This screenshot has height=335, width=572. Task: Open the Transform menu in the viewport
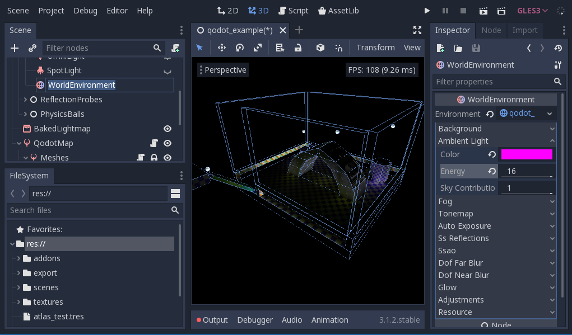click(x=375, y=48)
